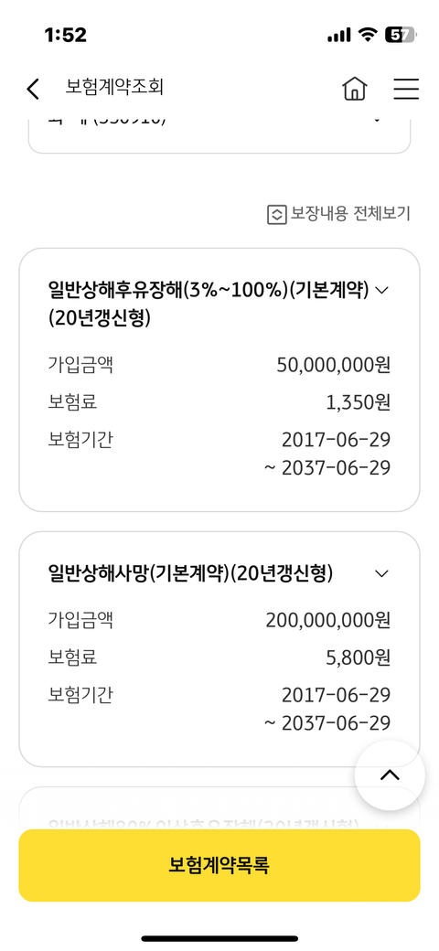Expand 일반상해사망(기본계약) coverage chevron
Image resolution: width=439 pixels, height=951 pixels.
pos(381,573)
